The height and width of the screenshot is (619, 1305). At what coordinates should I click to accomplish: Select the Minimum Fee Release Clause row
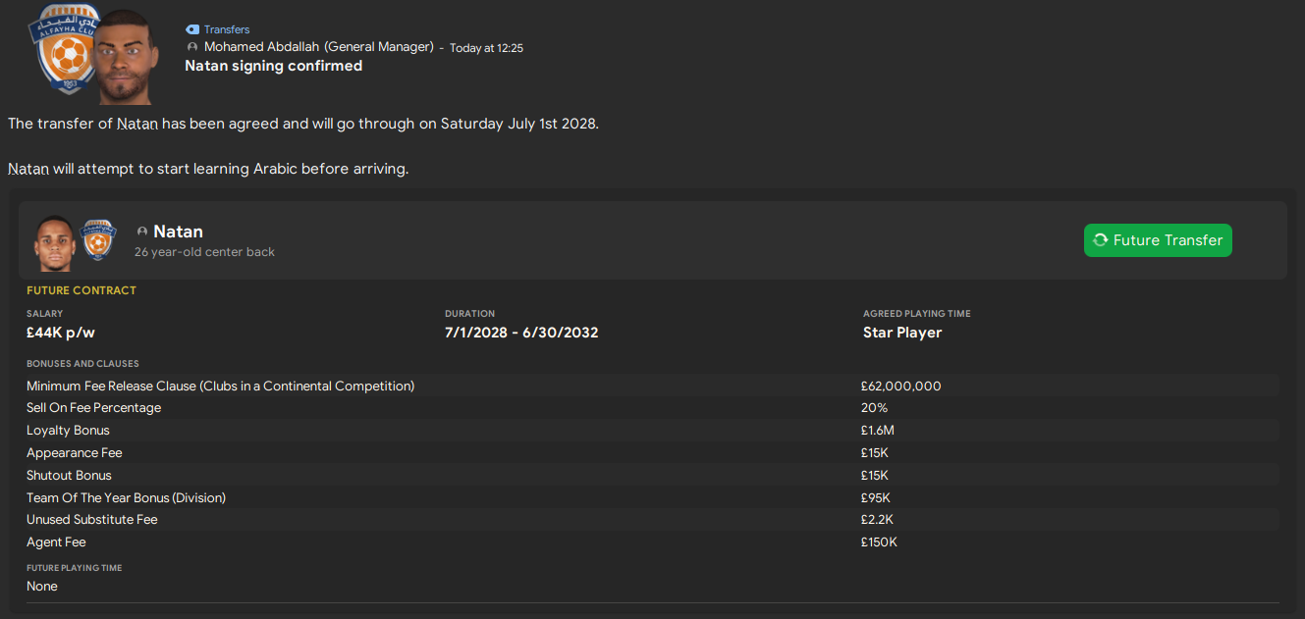[220, 387]
